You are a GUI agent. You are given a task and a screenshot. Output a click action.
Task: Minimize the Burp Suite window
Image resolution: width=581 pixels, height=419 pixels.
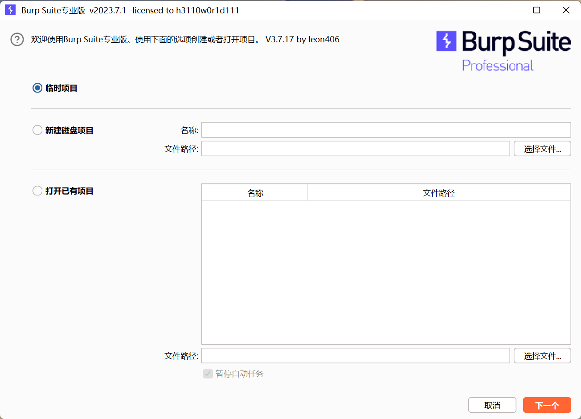pos(507,10)
